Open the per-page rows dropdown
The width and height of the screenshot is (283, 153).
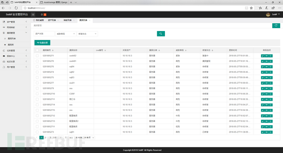pos(89,138)
